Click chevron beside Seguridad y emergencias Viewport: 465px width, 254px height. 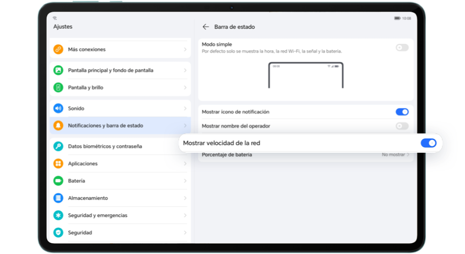[x=185, y=215]
